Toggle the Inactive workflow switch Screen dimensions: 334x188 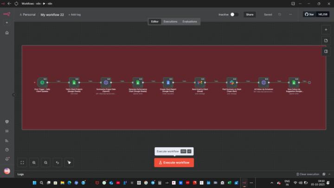pyautogui.click(x=234, y=14)
